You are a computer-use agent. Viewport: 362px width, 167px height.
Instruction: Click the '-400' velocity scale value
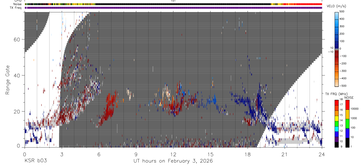tap(343, 78)
